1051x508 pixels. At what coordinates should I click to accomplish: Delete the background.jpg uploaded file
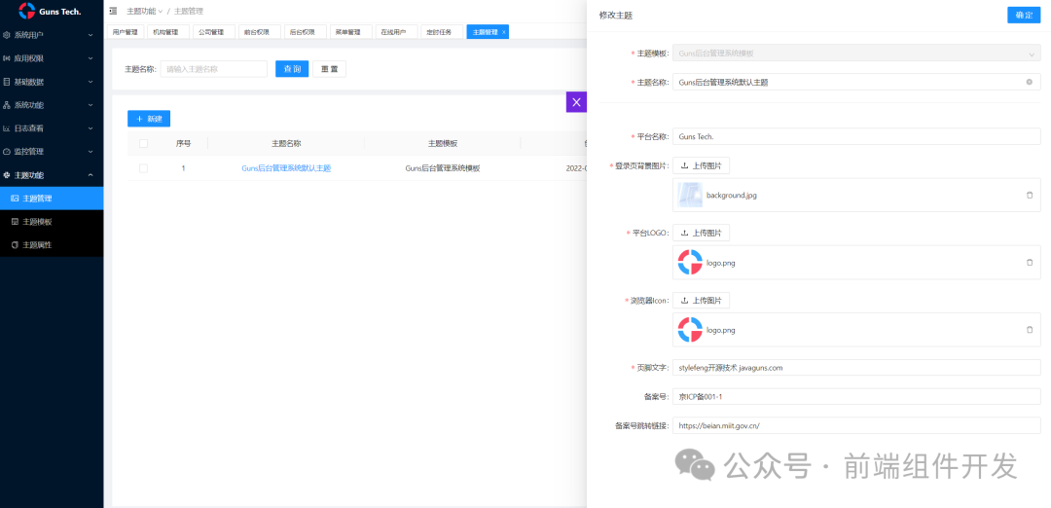[1030, 196]
